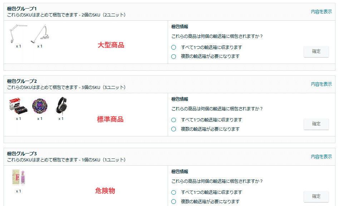
Task: Click x 1 quantity under the vacuum cleaner
Action: pyautogui.click(x=40, y=46)
